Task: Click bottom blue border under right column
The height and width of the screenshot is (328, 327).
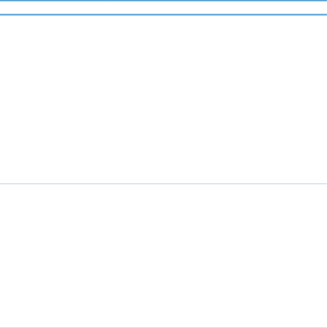Action: (x=218, y=327)
